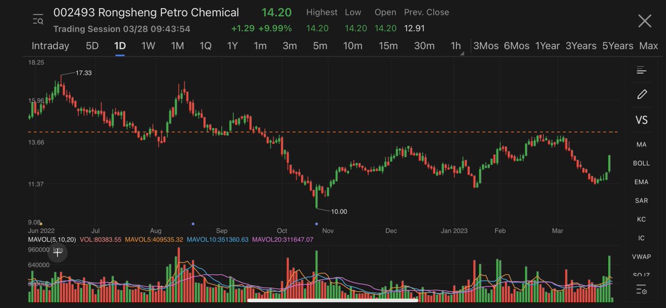Select the 1Y yearly chart tab

click(233, 46)
